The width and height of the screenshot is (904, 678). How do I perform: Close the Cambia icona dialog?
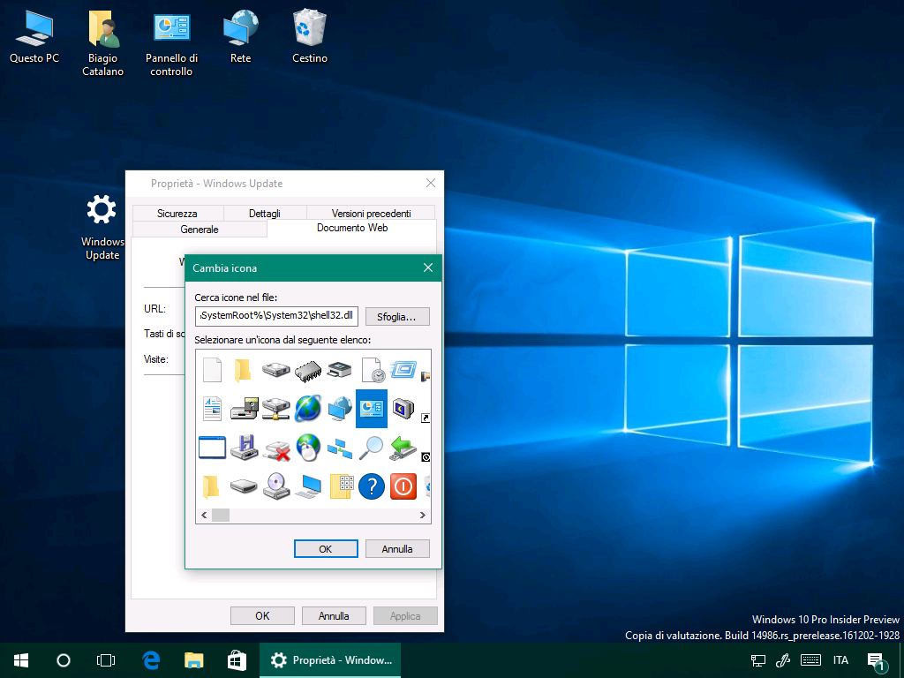pos(428,267)
